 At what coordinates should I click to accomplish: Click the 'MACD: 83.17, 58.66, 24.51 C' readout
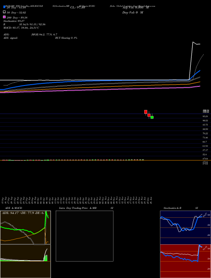coord(22,28)
